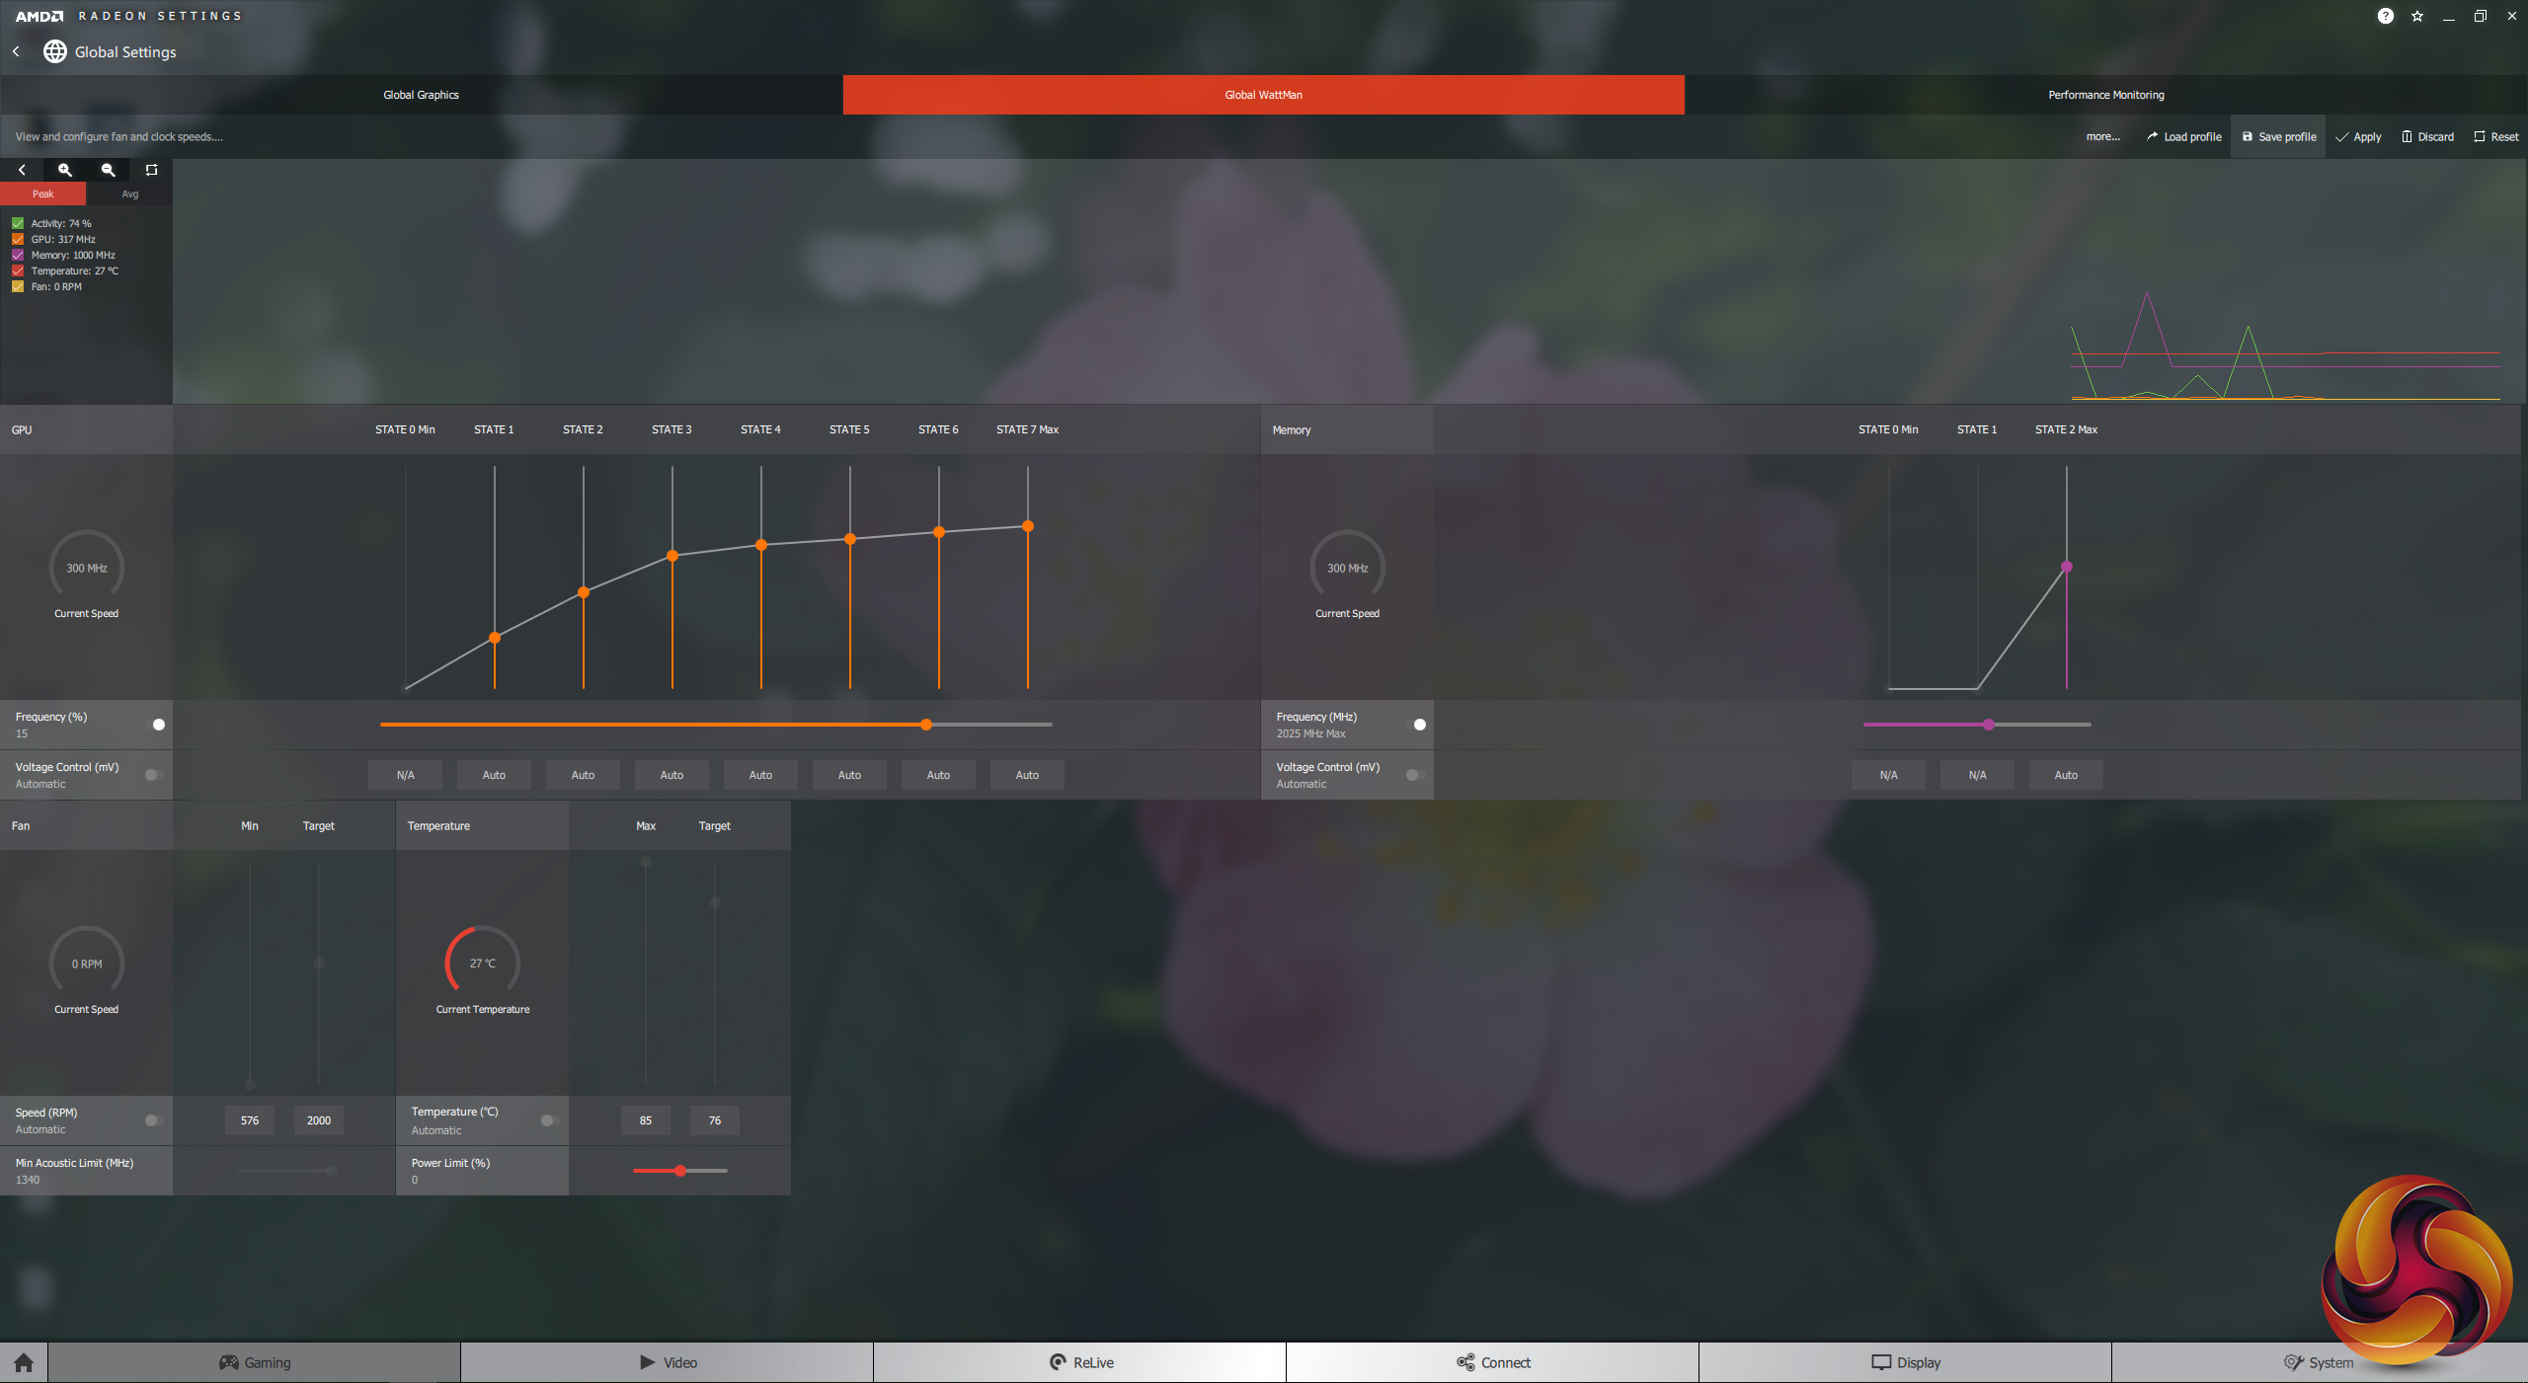Toggle GPU Voltage Control switch

(154, 775)
